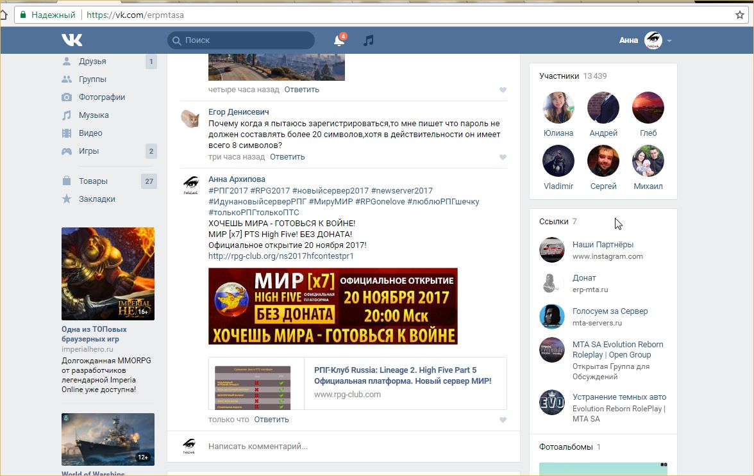Open the VK logo home link

72,40
